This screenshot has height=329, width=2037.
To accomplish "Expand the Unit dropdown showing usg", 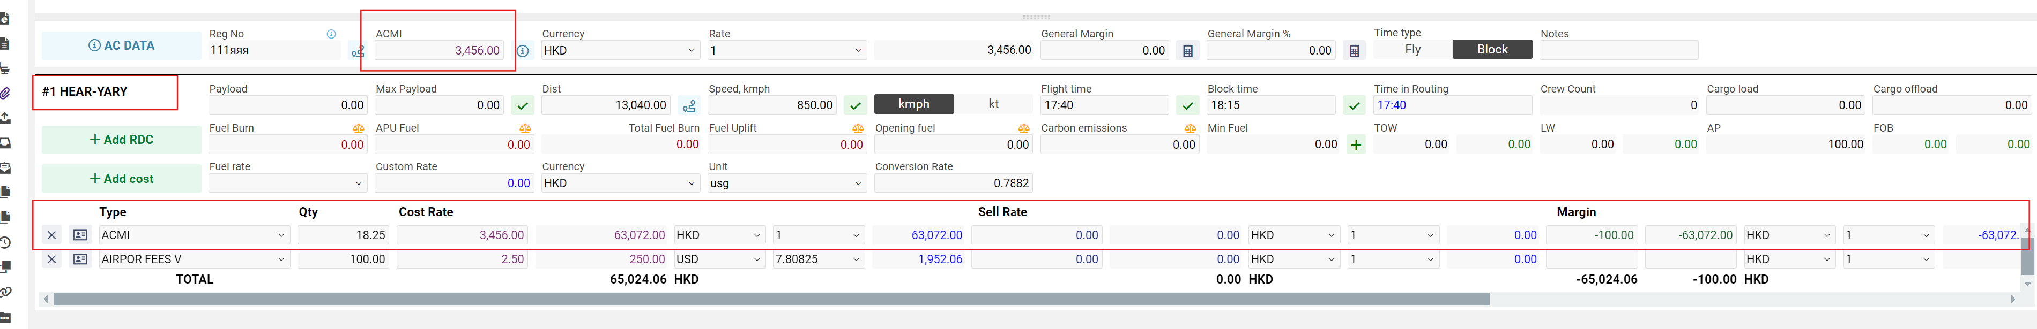I will click(787, 184).
